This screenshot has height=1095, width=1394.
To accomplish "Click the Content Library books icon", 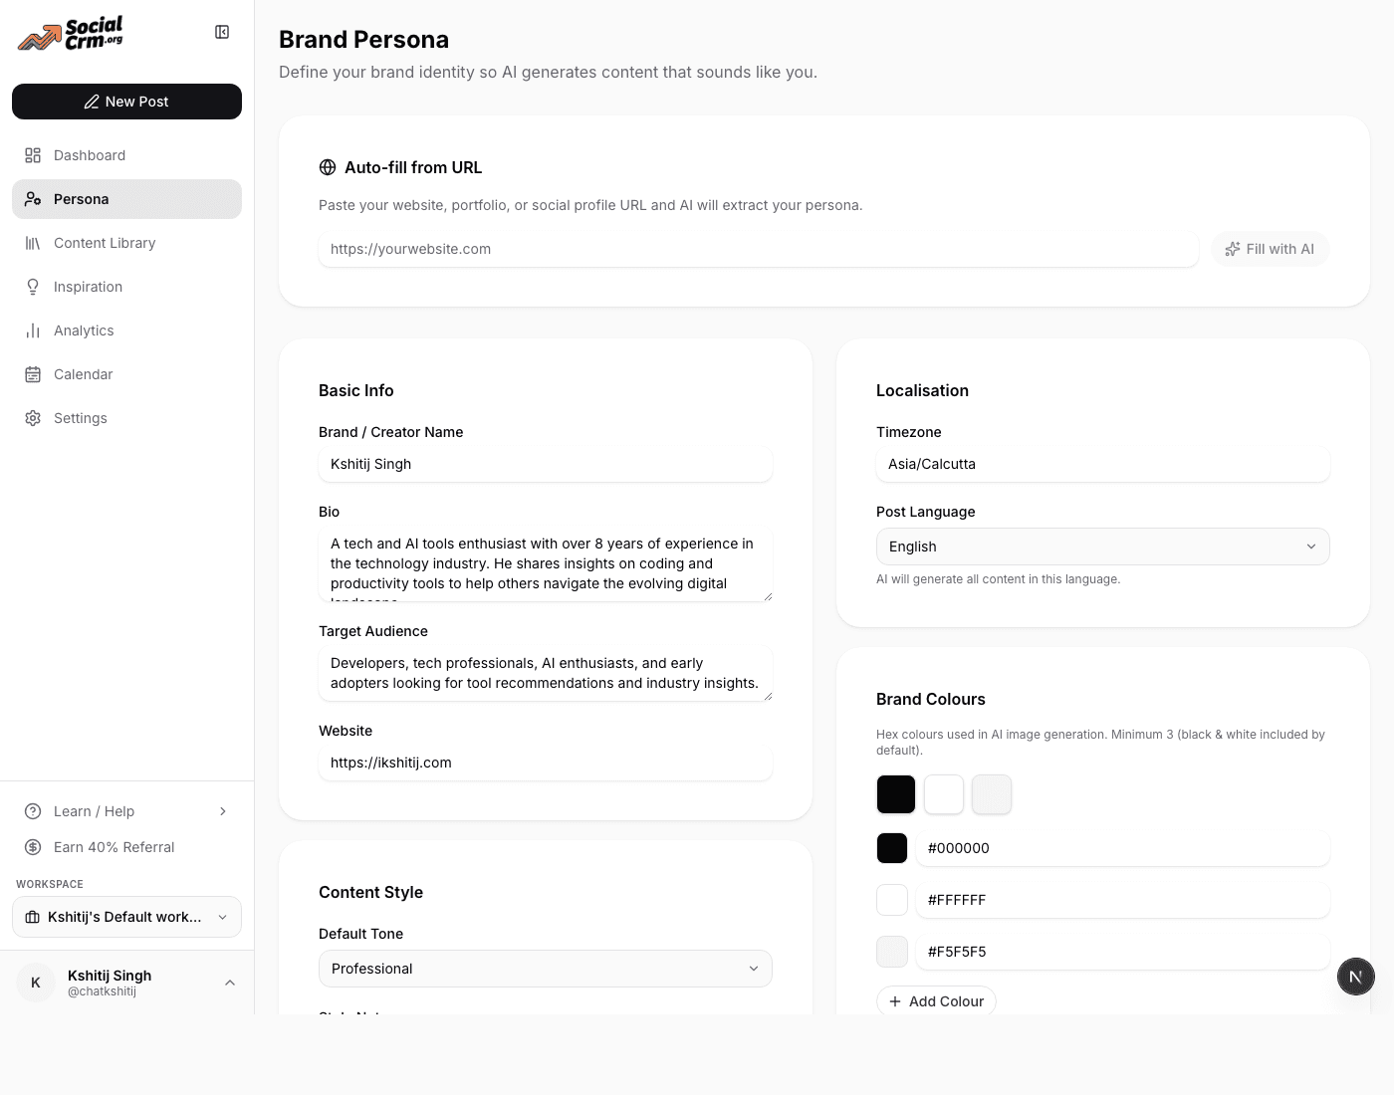I will [33, 243].
